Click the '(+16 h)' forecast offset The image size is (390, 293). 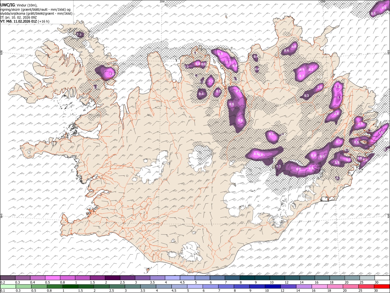click(x=44, y=21)
